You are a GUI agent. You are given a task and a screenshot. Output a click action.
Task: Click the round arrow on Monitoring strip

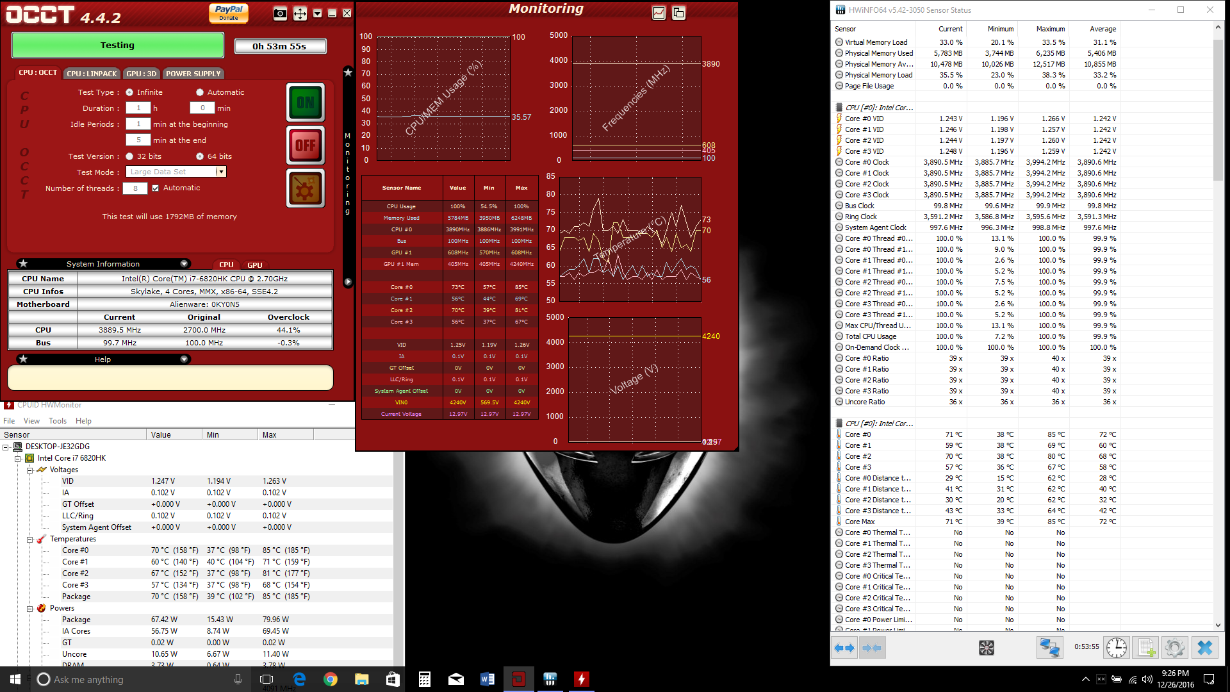pos(348,282)
